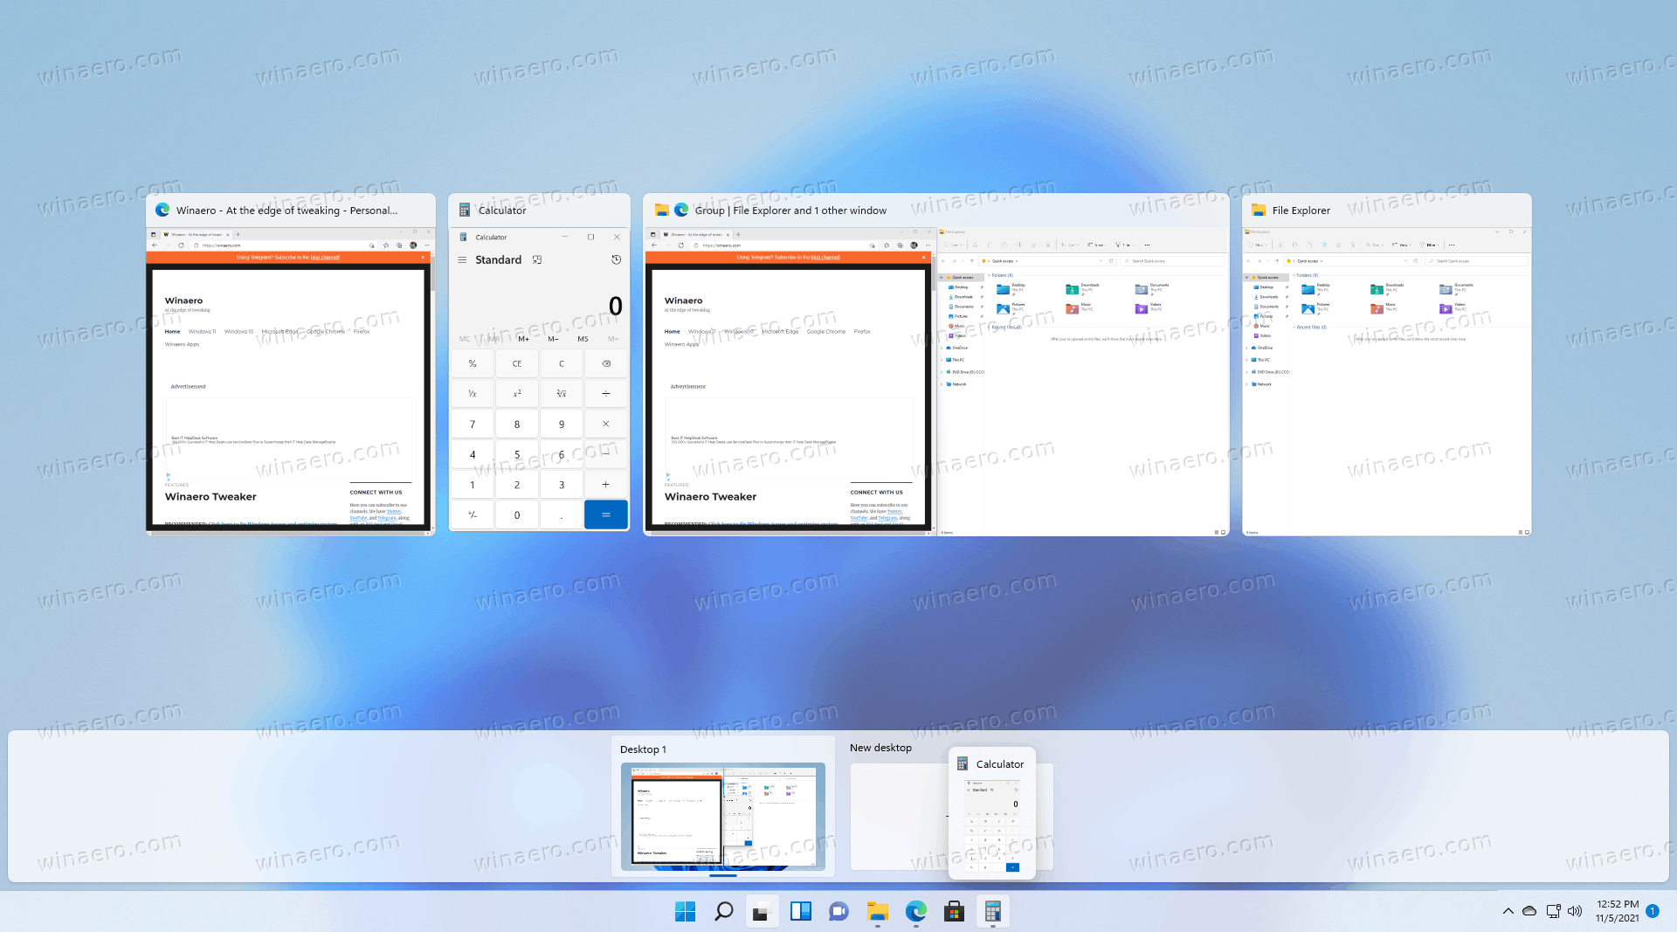The width and height of the screenshot is (1677, 932).
Task: Click the Calculator M- memory key
Action: coord(553,339)
